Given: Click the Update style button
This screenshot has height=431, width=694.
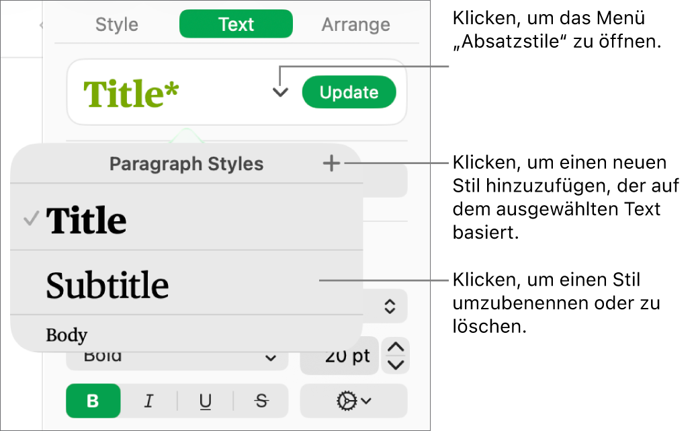Looking at the screenshot, I should 349,92.
